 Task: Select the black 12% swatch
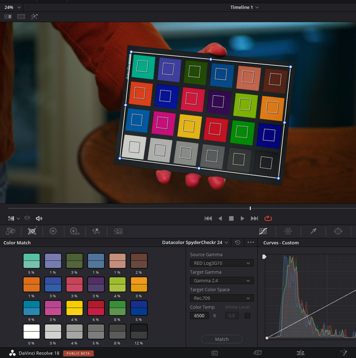[x=139, y=332]
